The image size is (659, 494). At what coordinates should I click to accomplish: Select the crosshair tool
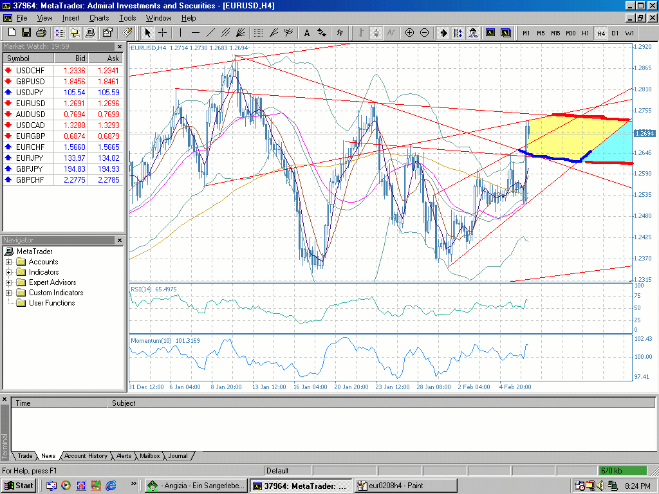162,32
